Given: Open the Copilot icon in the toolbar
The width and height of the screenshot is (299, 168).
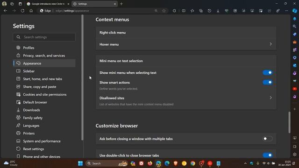Looking at the screenshot, I should tap(295, 11).
